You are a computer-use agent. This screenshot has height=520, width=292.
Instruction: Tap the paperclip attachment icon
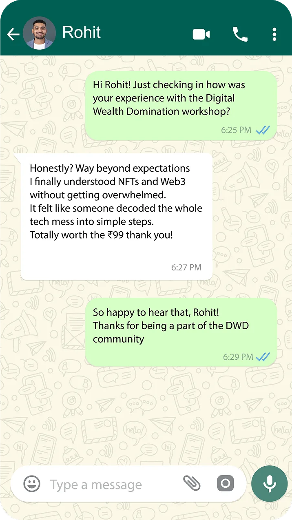click(192, 483)
